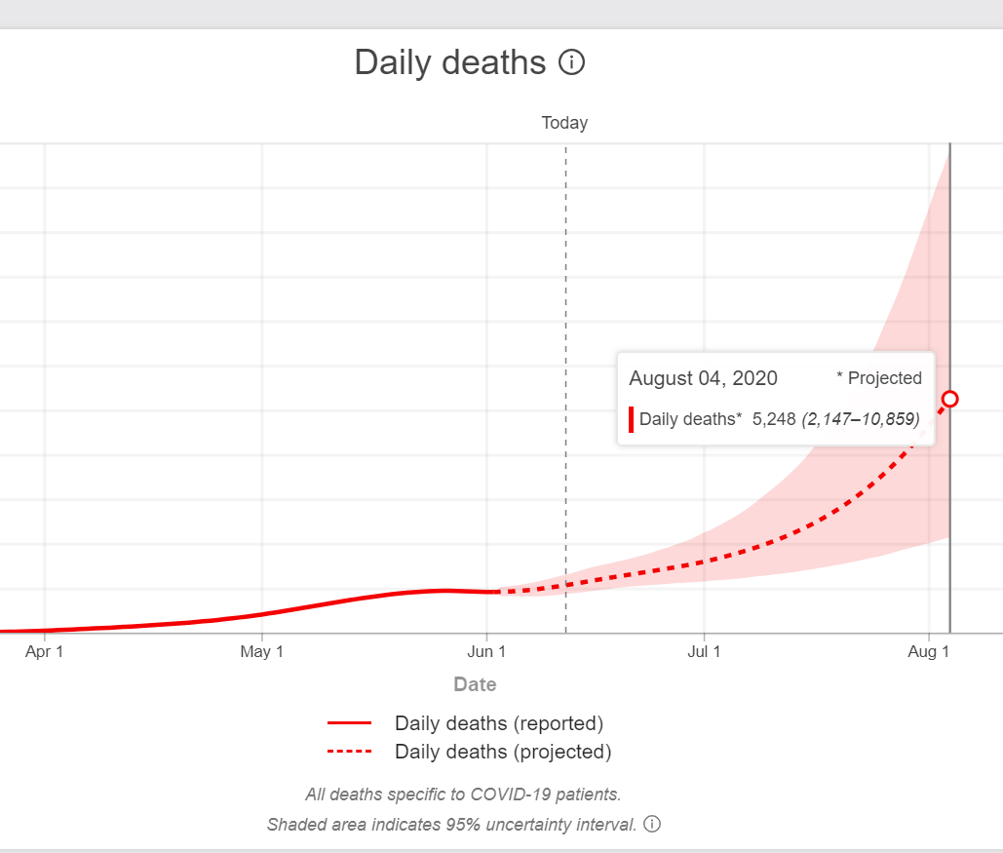1003x853 pixels.
Task: Click the 'Shaded area indicates 95% uncertainty interval' text
Action: pyautogui.click(x=451, y=824)
